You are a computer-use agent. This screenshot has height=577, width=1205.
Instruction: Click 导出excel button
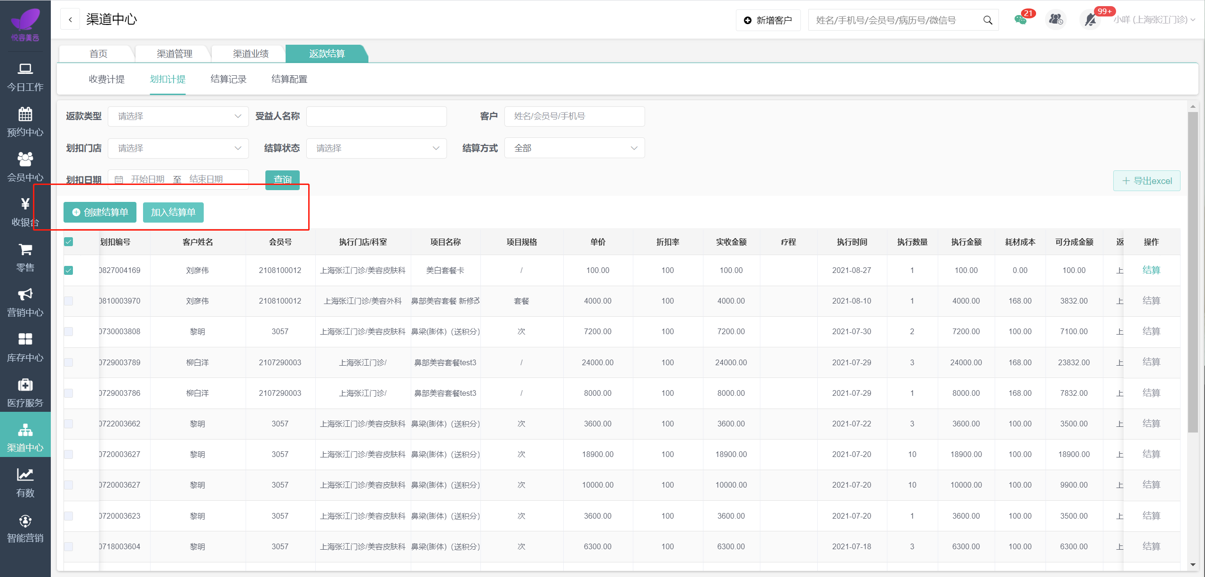pos(1147,181)
